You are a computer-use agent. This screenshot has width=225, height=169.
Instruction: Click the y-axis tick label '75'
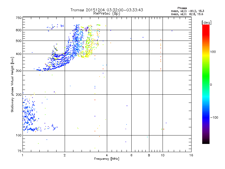pos(20,151)
